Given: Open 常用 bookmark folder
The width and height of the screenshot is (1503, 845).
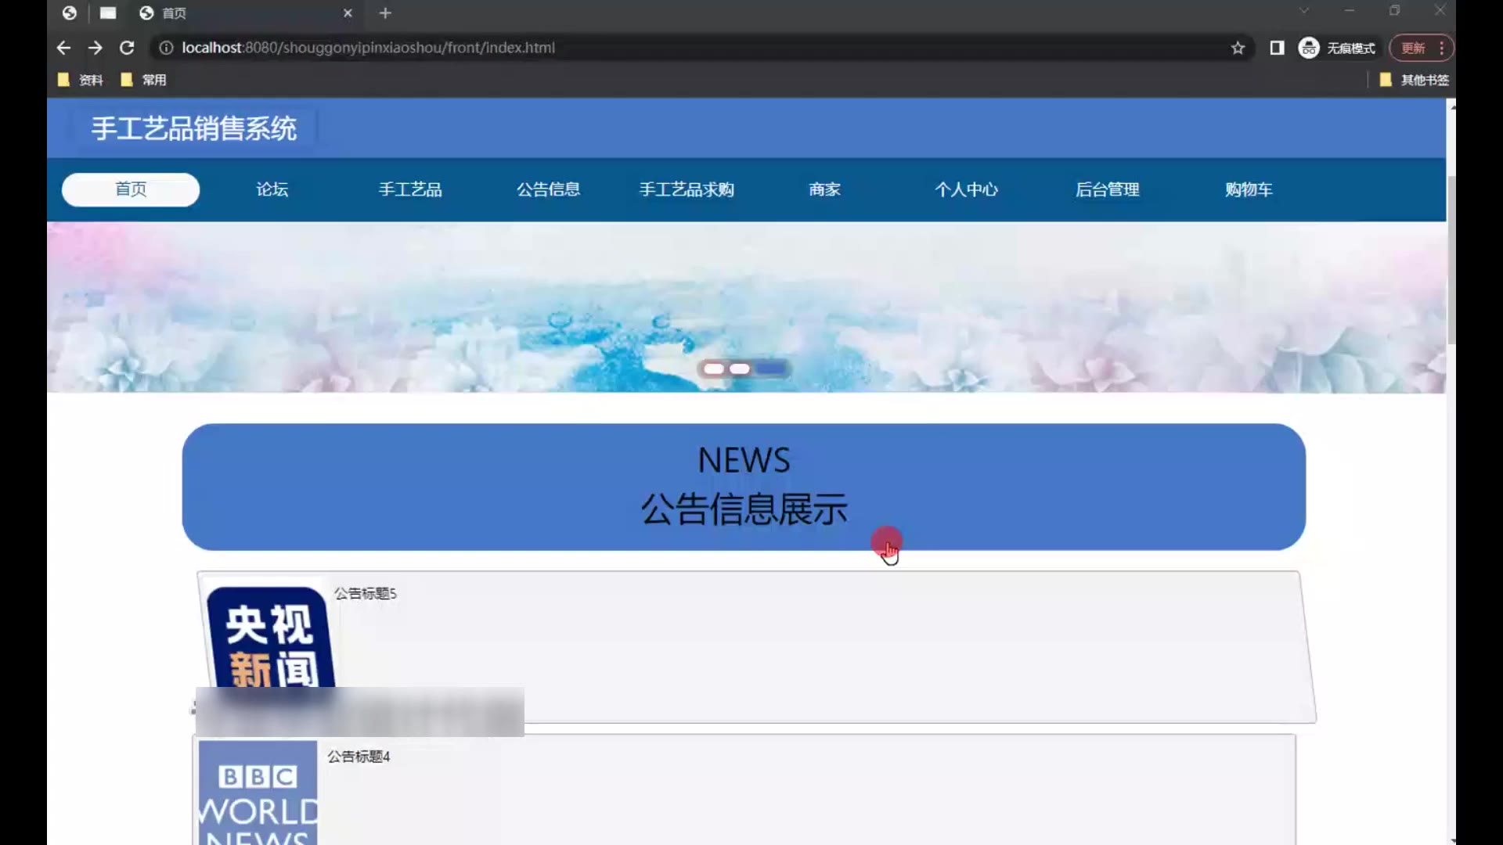Looking at the screenshot, I should (x=144, y=80).
